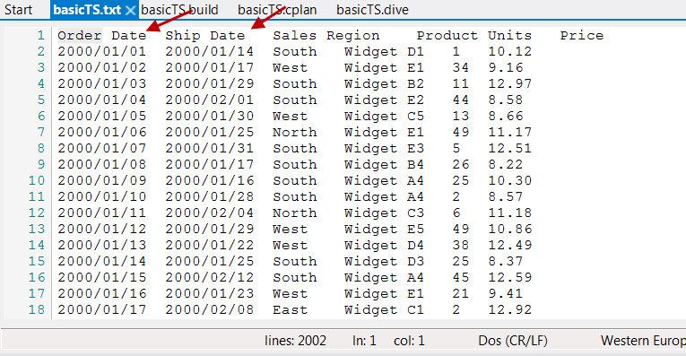Click 'Widget D3' on line 15
The image size is (686, 356).
point(384,262)
